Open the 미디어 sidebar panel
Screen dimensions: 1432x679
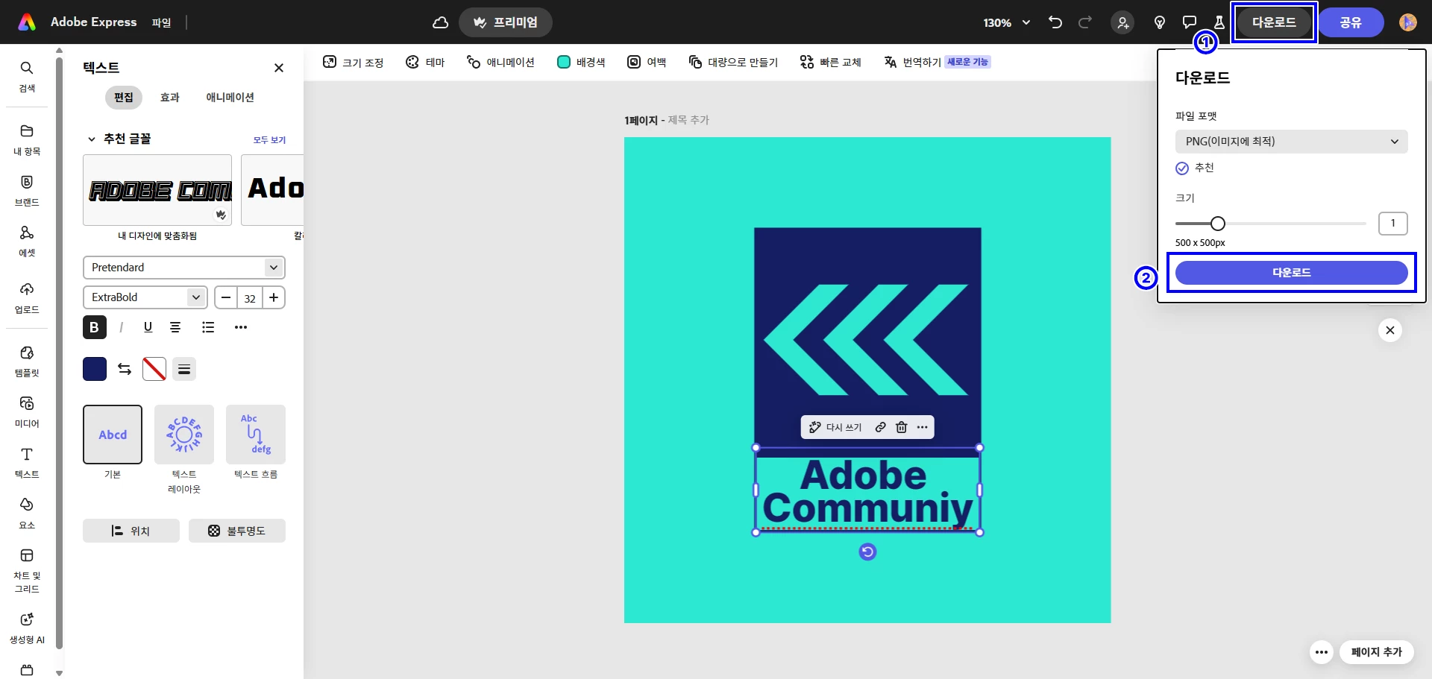click(x=27, y=412)
